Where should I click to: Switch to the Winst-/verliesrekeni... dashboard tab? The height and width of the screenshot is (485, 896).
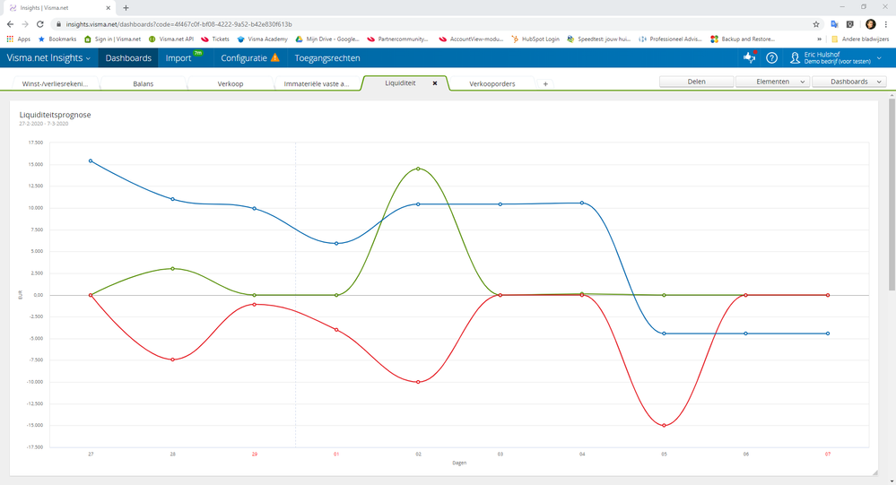[55, 83]
